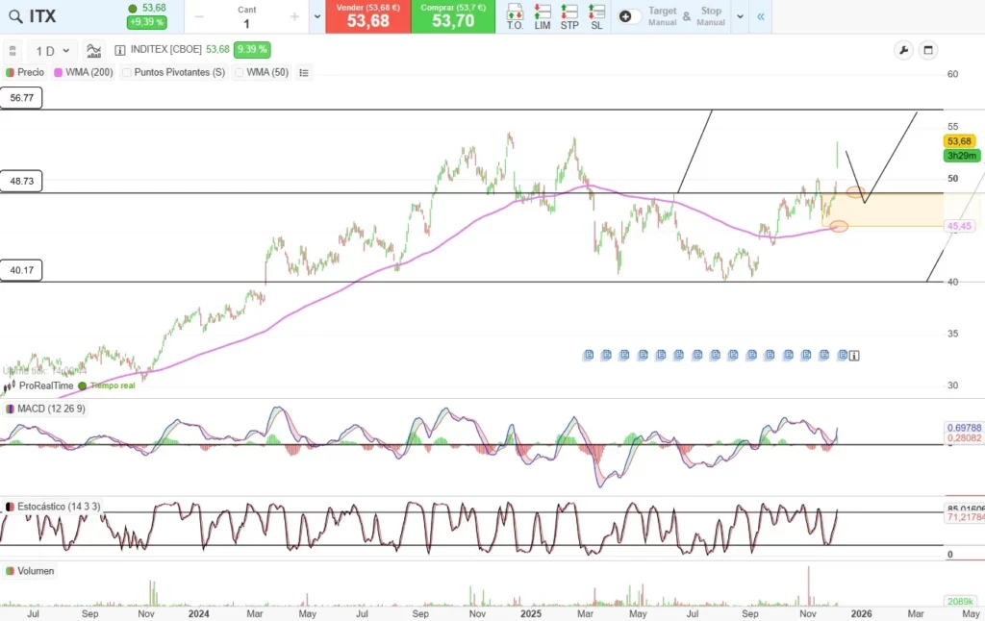Click the INDITEX instrument info icon
Image resolution: width=985 pixels, height=621 pixels.
[x=120, y=50]
